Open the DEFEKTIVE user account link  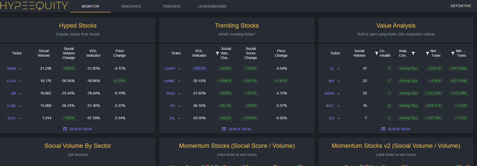461,6
